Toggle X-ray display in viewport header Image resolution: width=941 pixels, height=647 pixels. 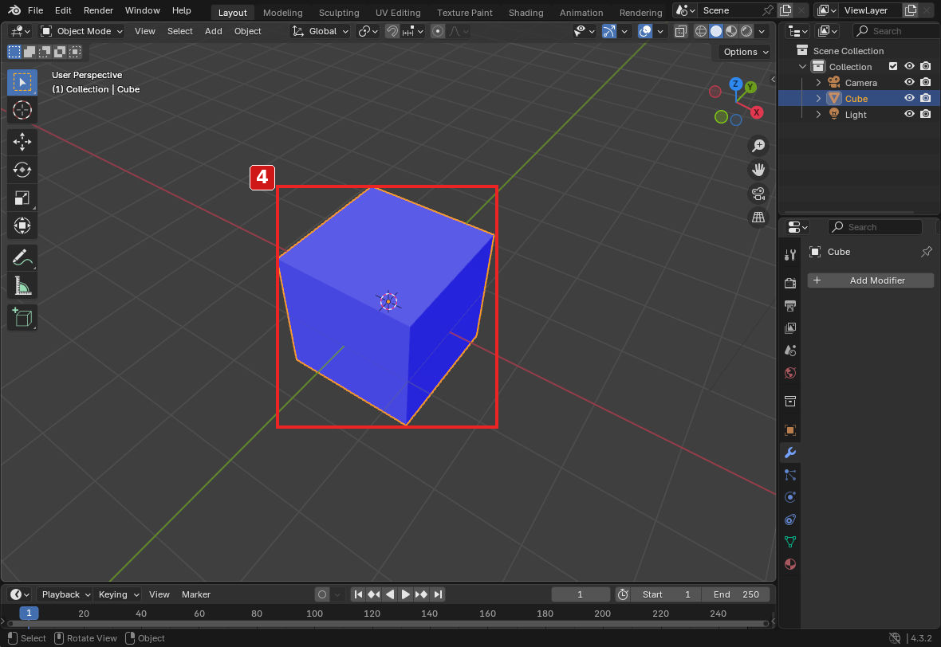(x=680, y=31)
